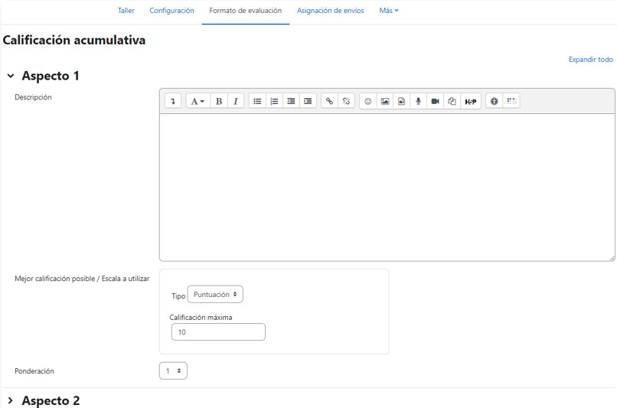Open the Tipo Puntuación dropdown
The width and height of the screenshot is (617, 408).
[215, 294]
